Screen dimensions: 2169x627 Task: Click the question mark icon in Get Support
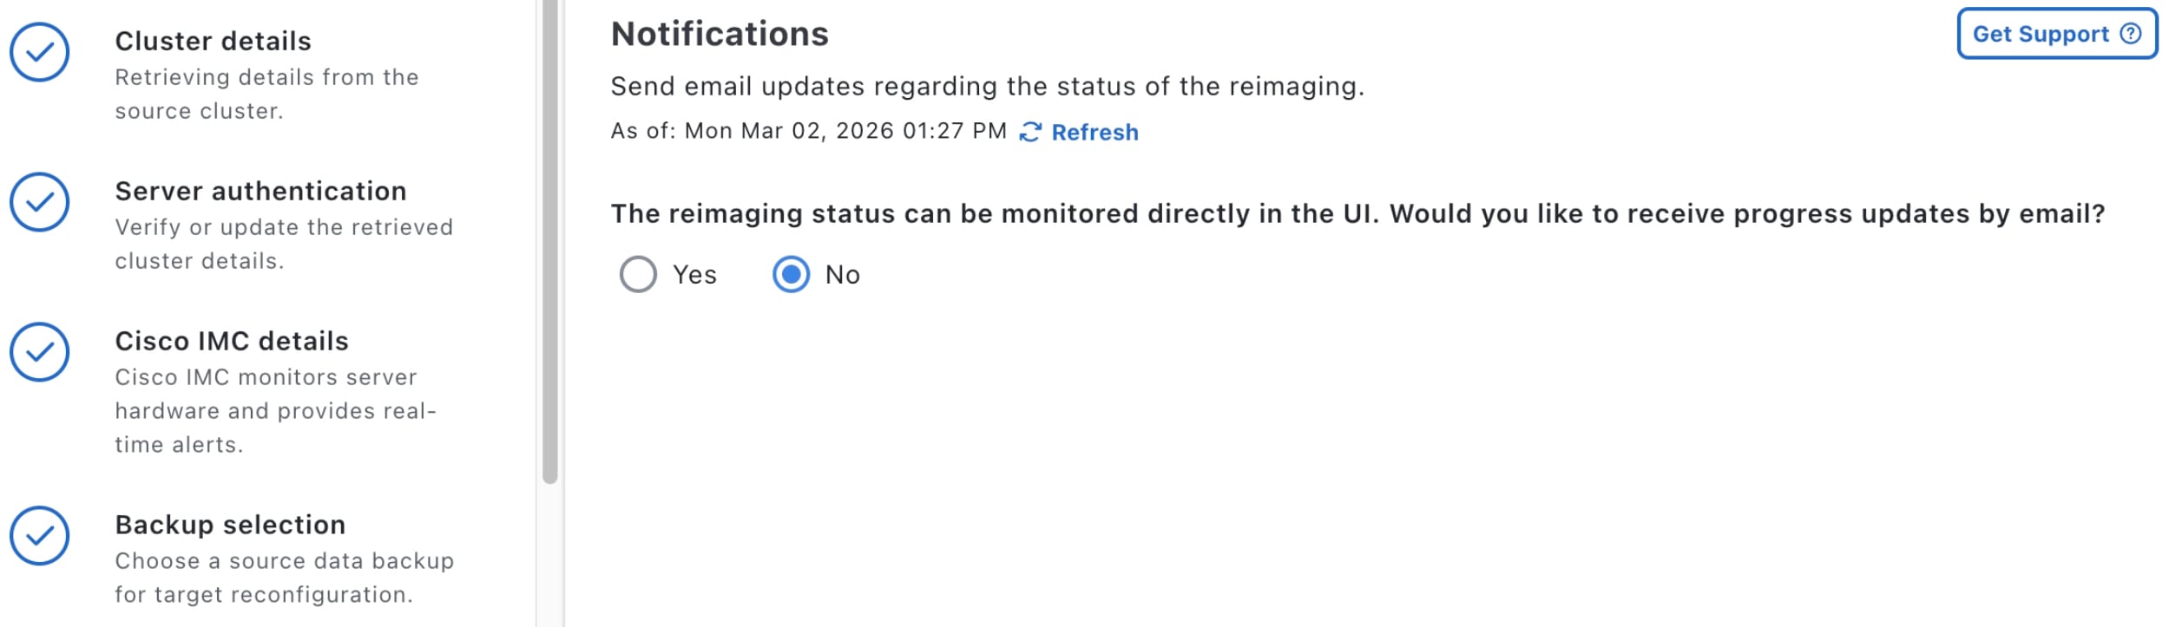pyautogui.click(x=2131, y=34)
